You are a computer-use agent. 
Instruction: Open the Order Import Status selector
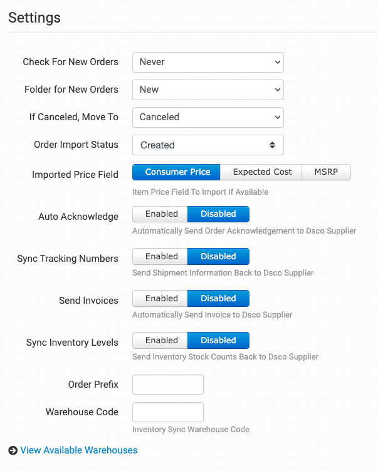(207, 145)
